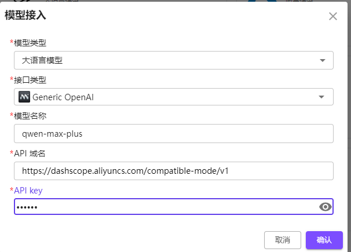
Task: Expand the 接口类型 dropdown arrow
Action: [321, 97]
